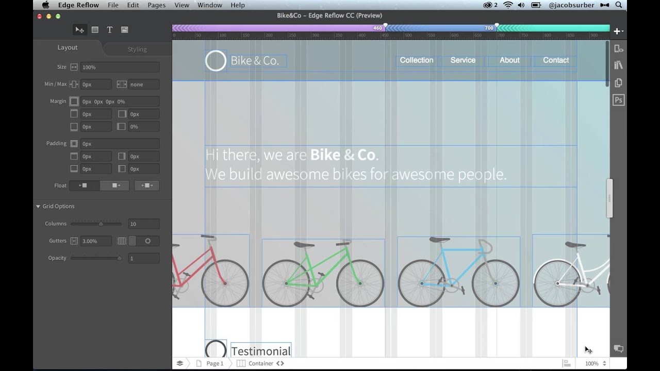Click the Container code brackets icon
This screenshot has width=660, height=371.
280,363
